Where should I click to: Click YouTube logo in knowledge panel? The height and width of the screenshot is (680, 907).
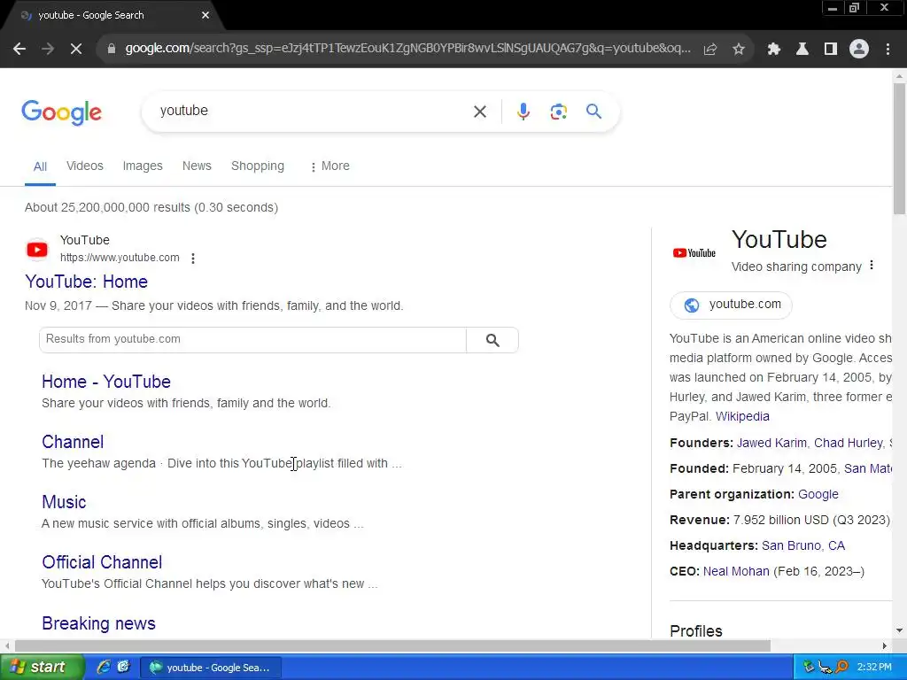(694, 252)
